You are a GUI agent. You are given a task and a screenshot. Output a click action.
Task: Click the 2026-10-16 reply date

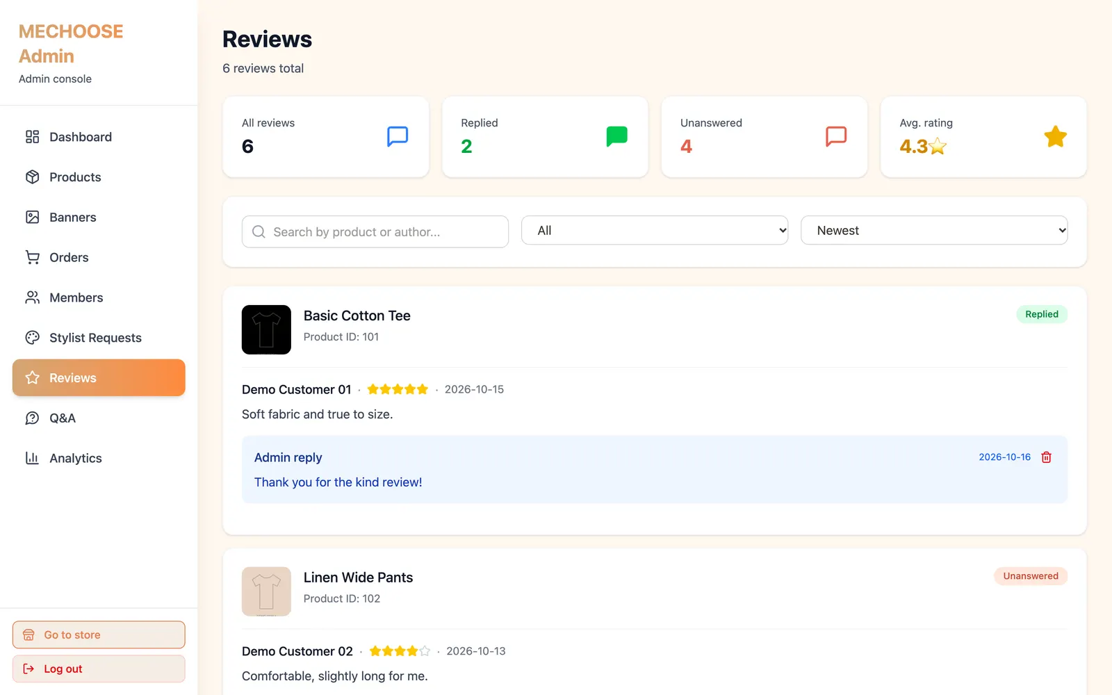coord(1005,457)
